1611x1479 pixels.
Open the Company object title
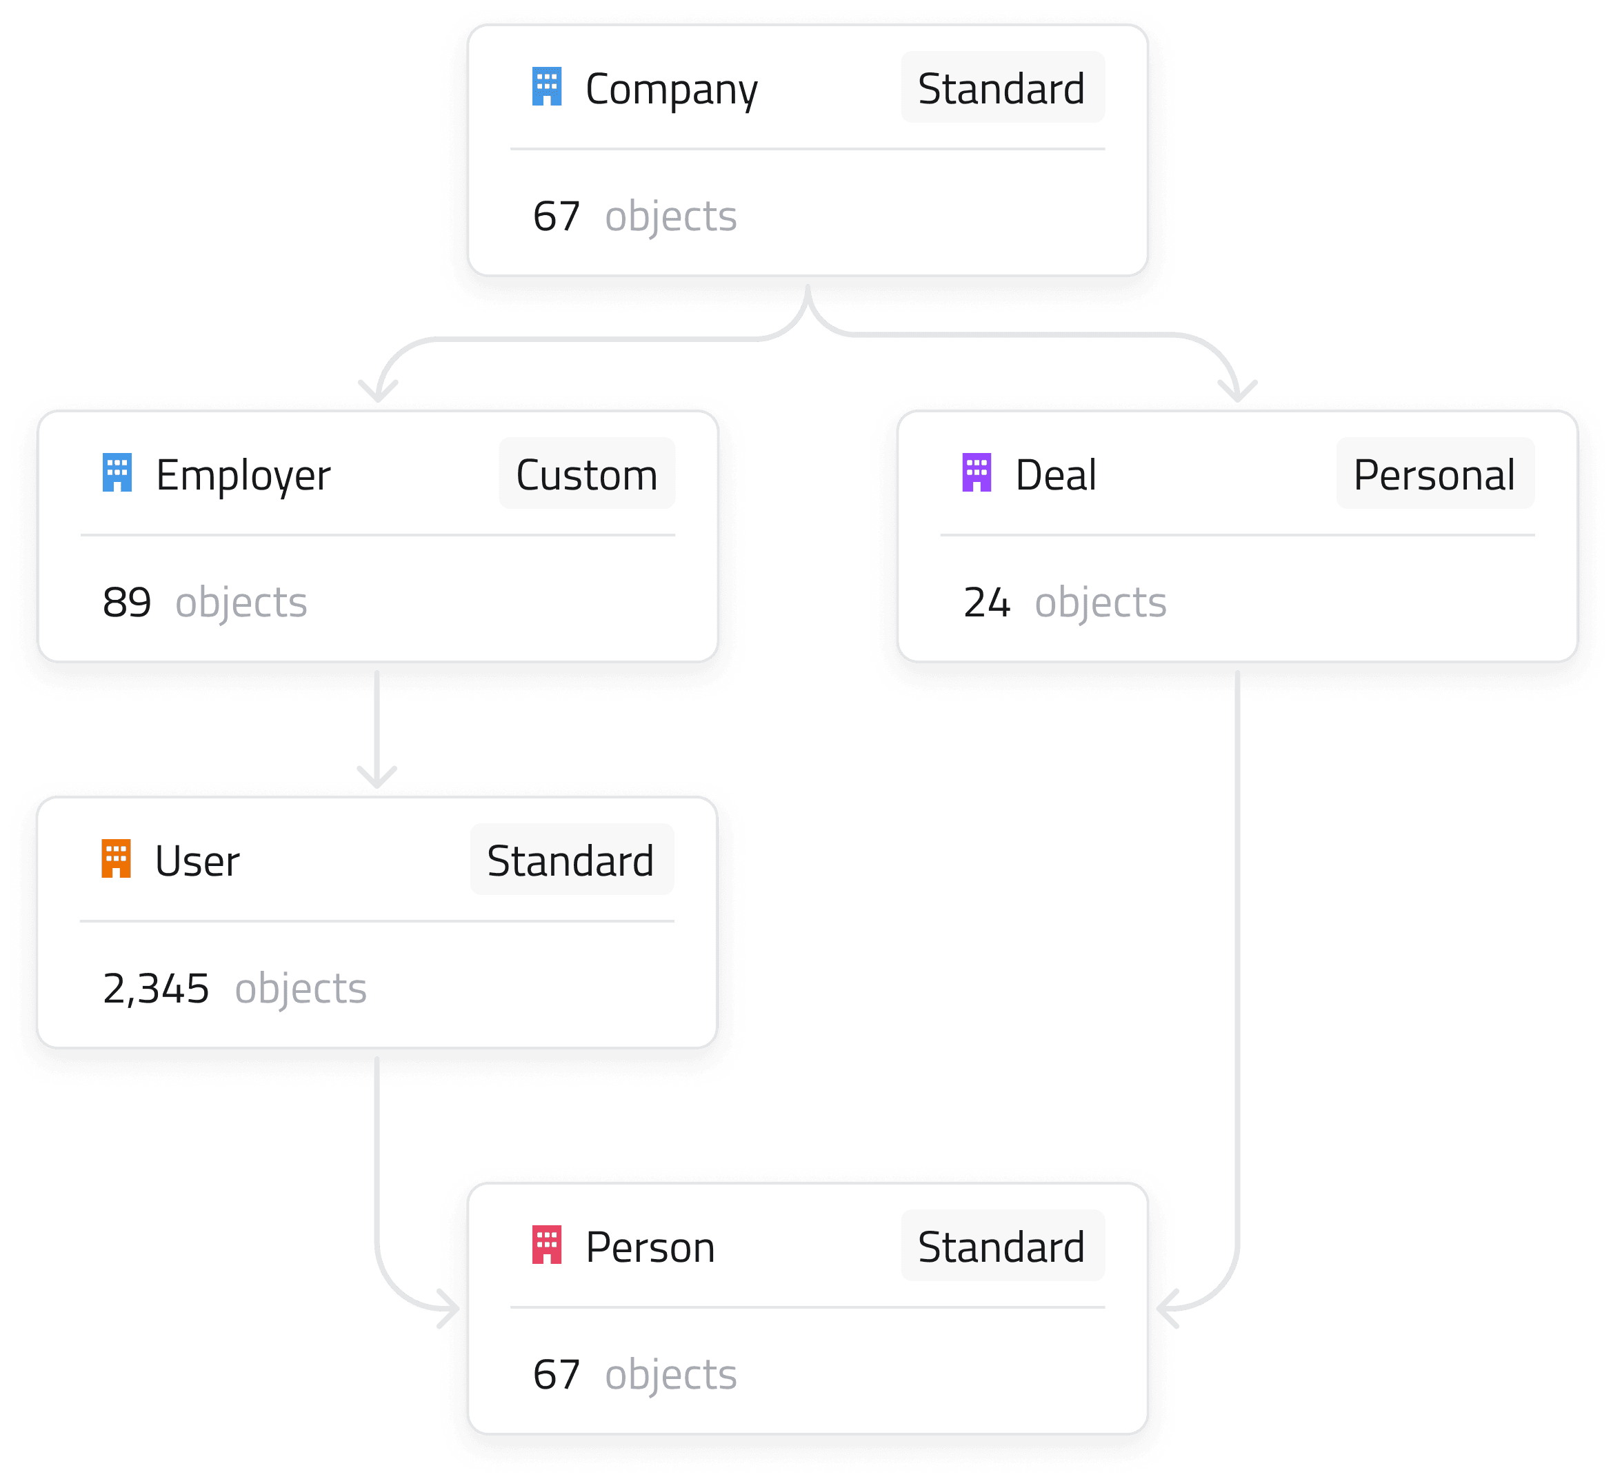pyautogui.click(x=670, y=89)
